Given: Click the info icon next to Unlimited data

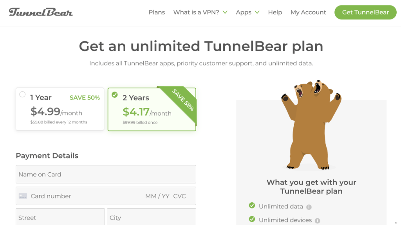Looking at the screenshot, I should pyautogui.click(x=309, y=207).
